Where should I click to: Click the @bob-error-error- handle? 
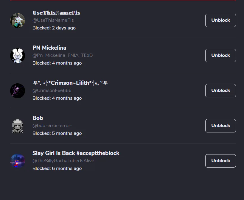point(52,126)
